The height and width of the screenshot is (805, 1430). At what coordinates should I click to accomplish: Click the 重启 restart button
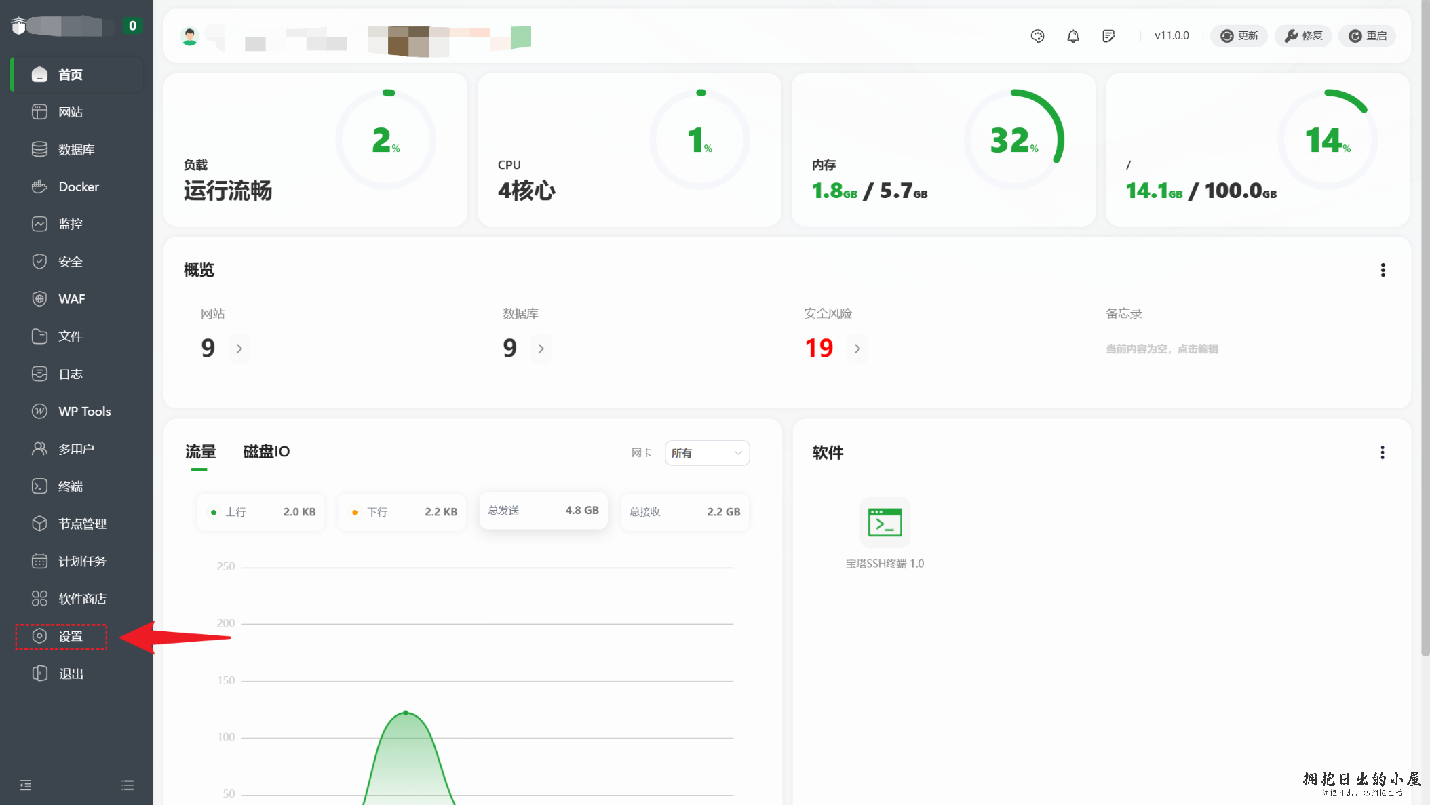pyautogui.click(x=1367, y=36)
